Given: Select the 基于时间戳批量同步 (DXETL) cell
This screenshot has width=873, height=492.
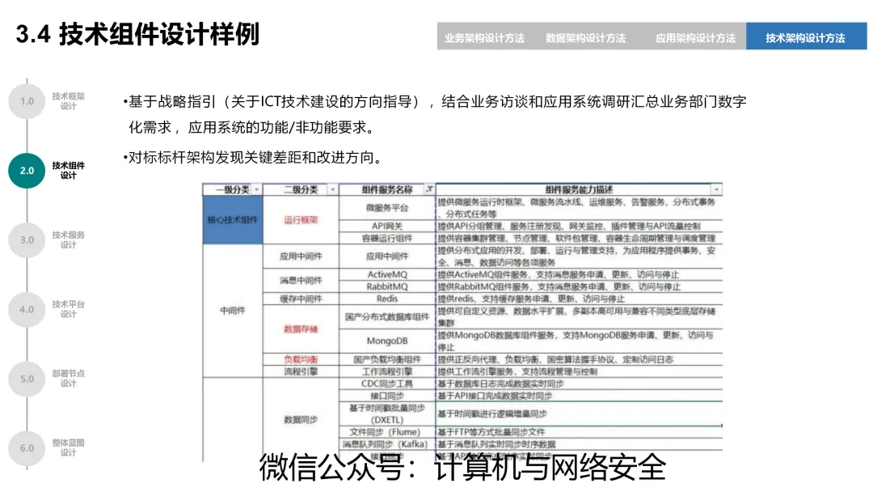Looking at the screenshot, I should click(387, 414).
